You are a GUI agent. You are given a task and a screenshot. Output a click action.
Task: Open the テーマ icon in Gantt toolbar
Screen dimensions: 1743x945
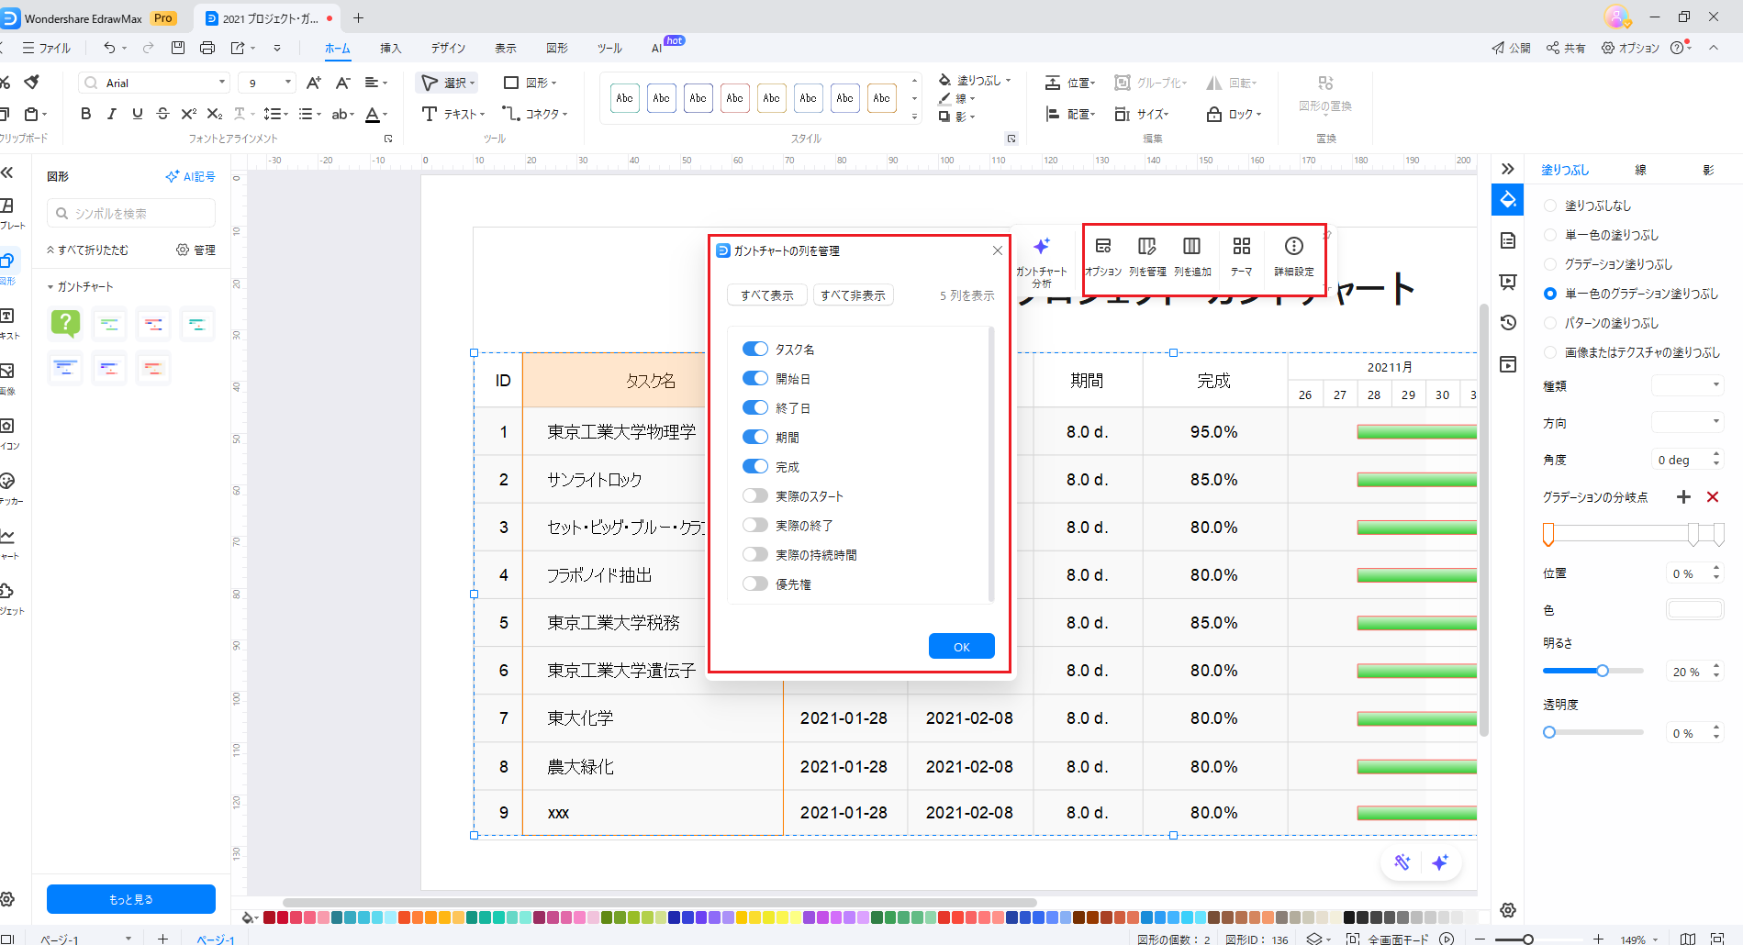coord(1241,247)
